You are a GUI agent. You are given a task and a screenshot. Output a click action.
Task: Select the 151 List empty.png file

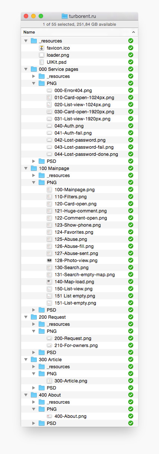(79, 296)
